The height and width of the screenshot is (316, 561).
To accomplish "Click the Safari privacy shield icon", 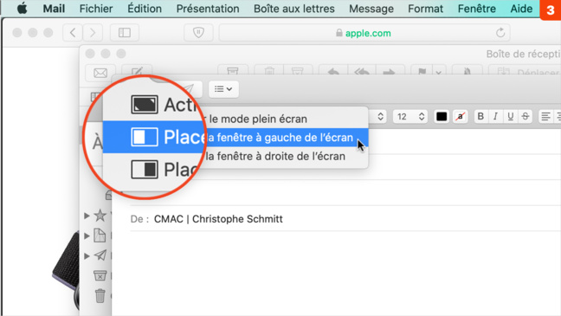I will click(198, 33).
